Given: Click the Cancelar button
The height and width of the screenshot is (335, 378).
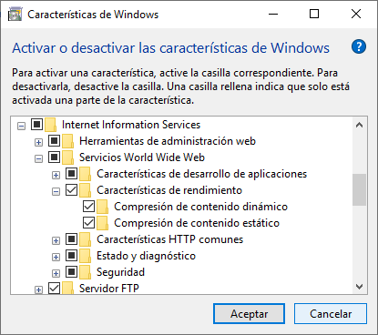Looking at the screenshot, I should pyautogui.click(x=331, y=314).
